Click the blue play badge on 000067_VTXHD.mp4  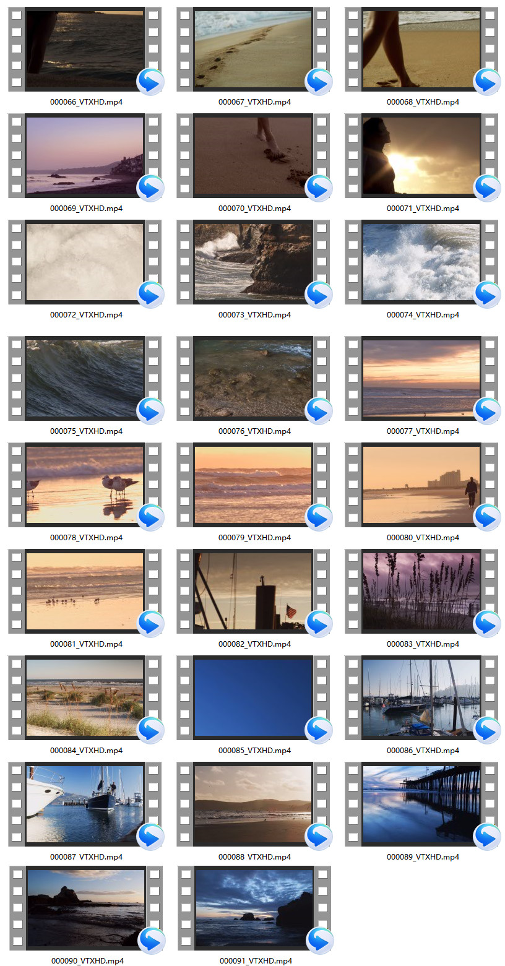tap(319, 82)
